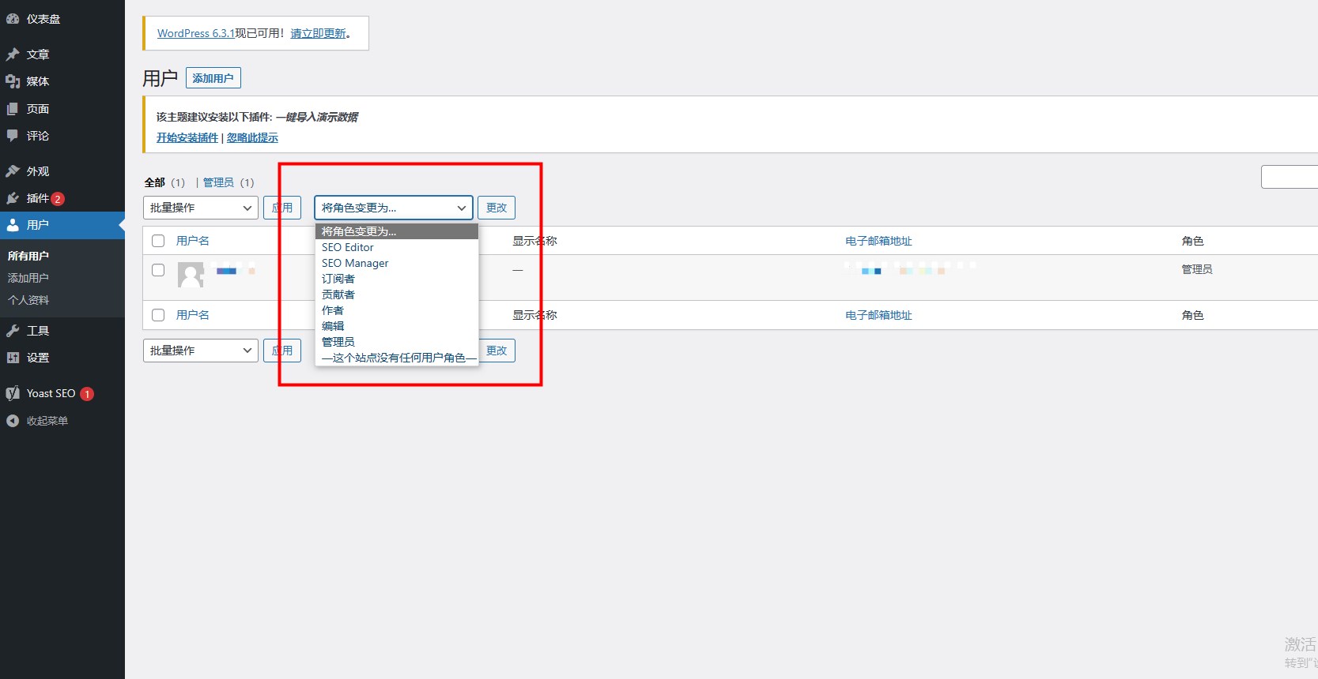Click the Dashboard gauge icon in sidebar
The image size is (1318, 679).
tap(13, 19)
